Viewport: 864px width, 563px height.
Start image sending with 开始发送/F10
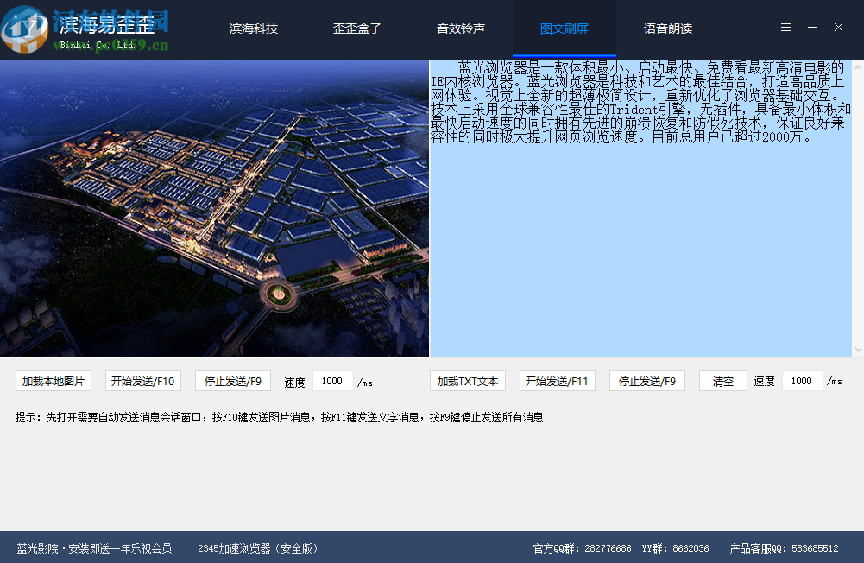(x=142, y=380)
